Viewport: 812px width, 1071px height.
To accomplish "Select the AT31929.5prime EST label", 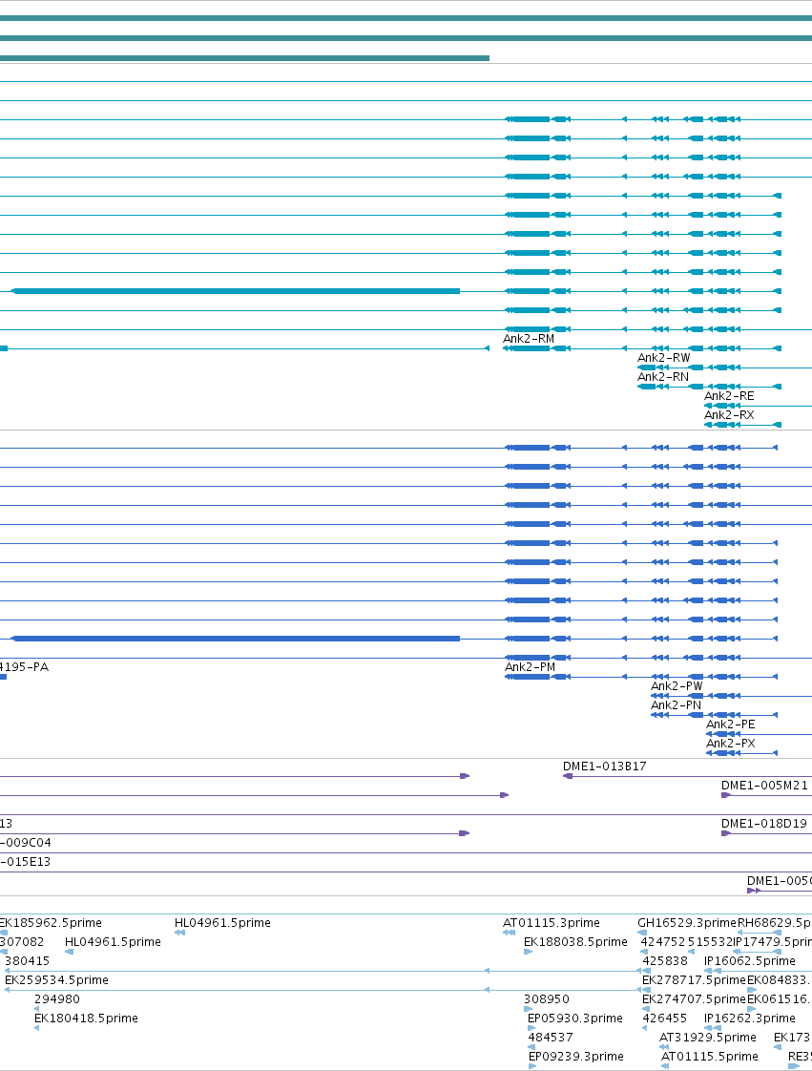I will tap(707, 1039).
